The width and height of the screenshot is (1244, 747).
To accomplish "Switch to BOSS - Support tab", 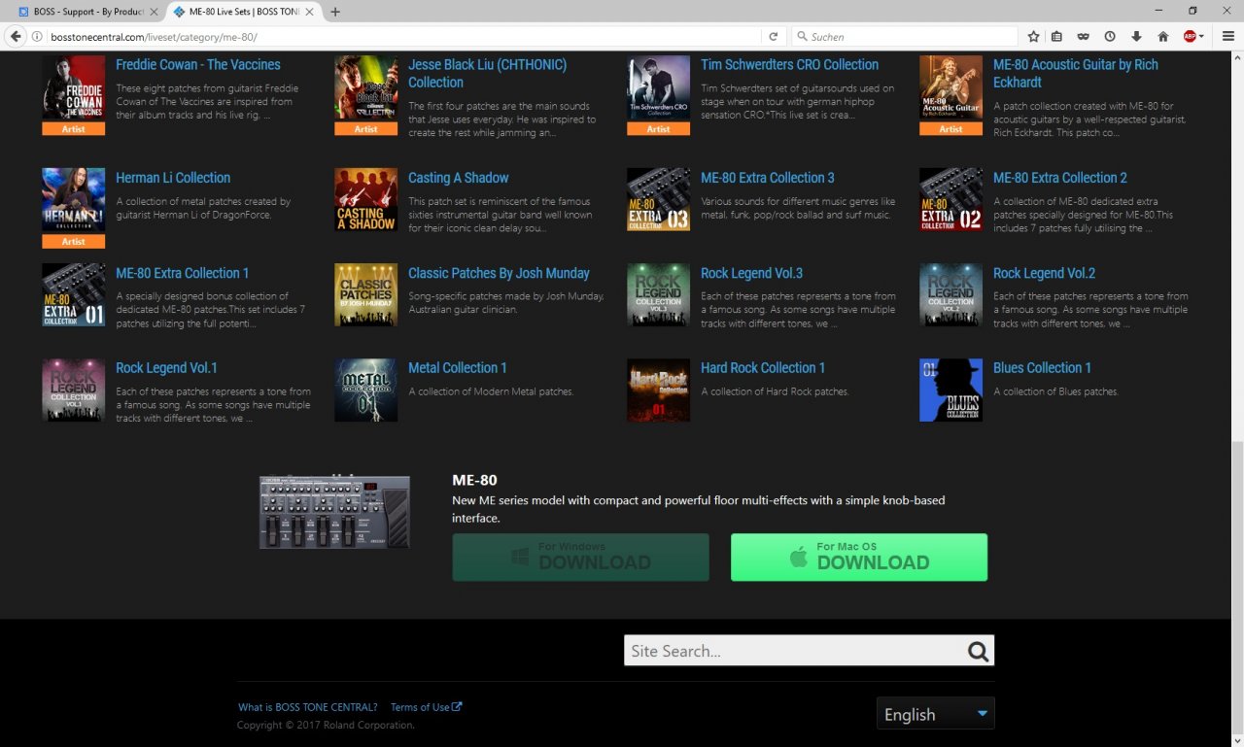I will click(87, 12).
